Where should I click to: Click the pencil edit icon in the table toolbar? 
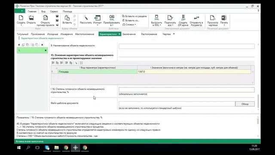pyautogui.click(x=76, y=63)
